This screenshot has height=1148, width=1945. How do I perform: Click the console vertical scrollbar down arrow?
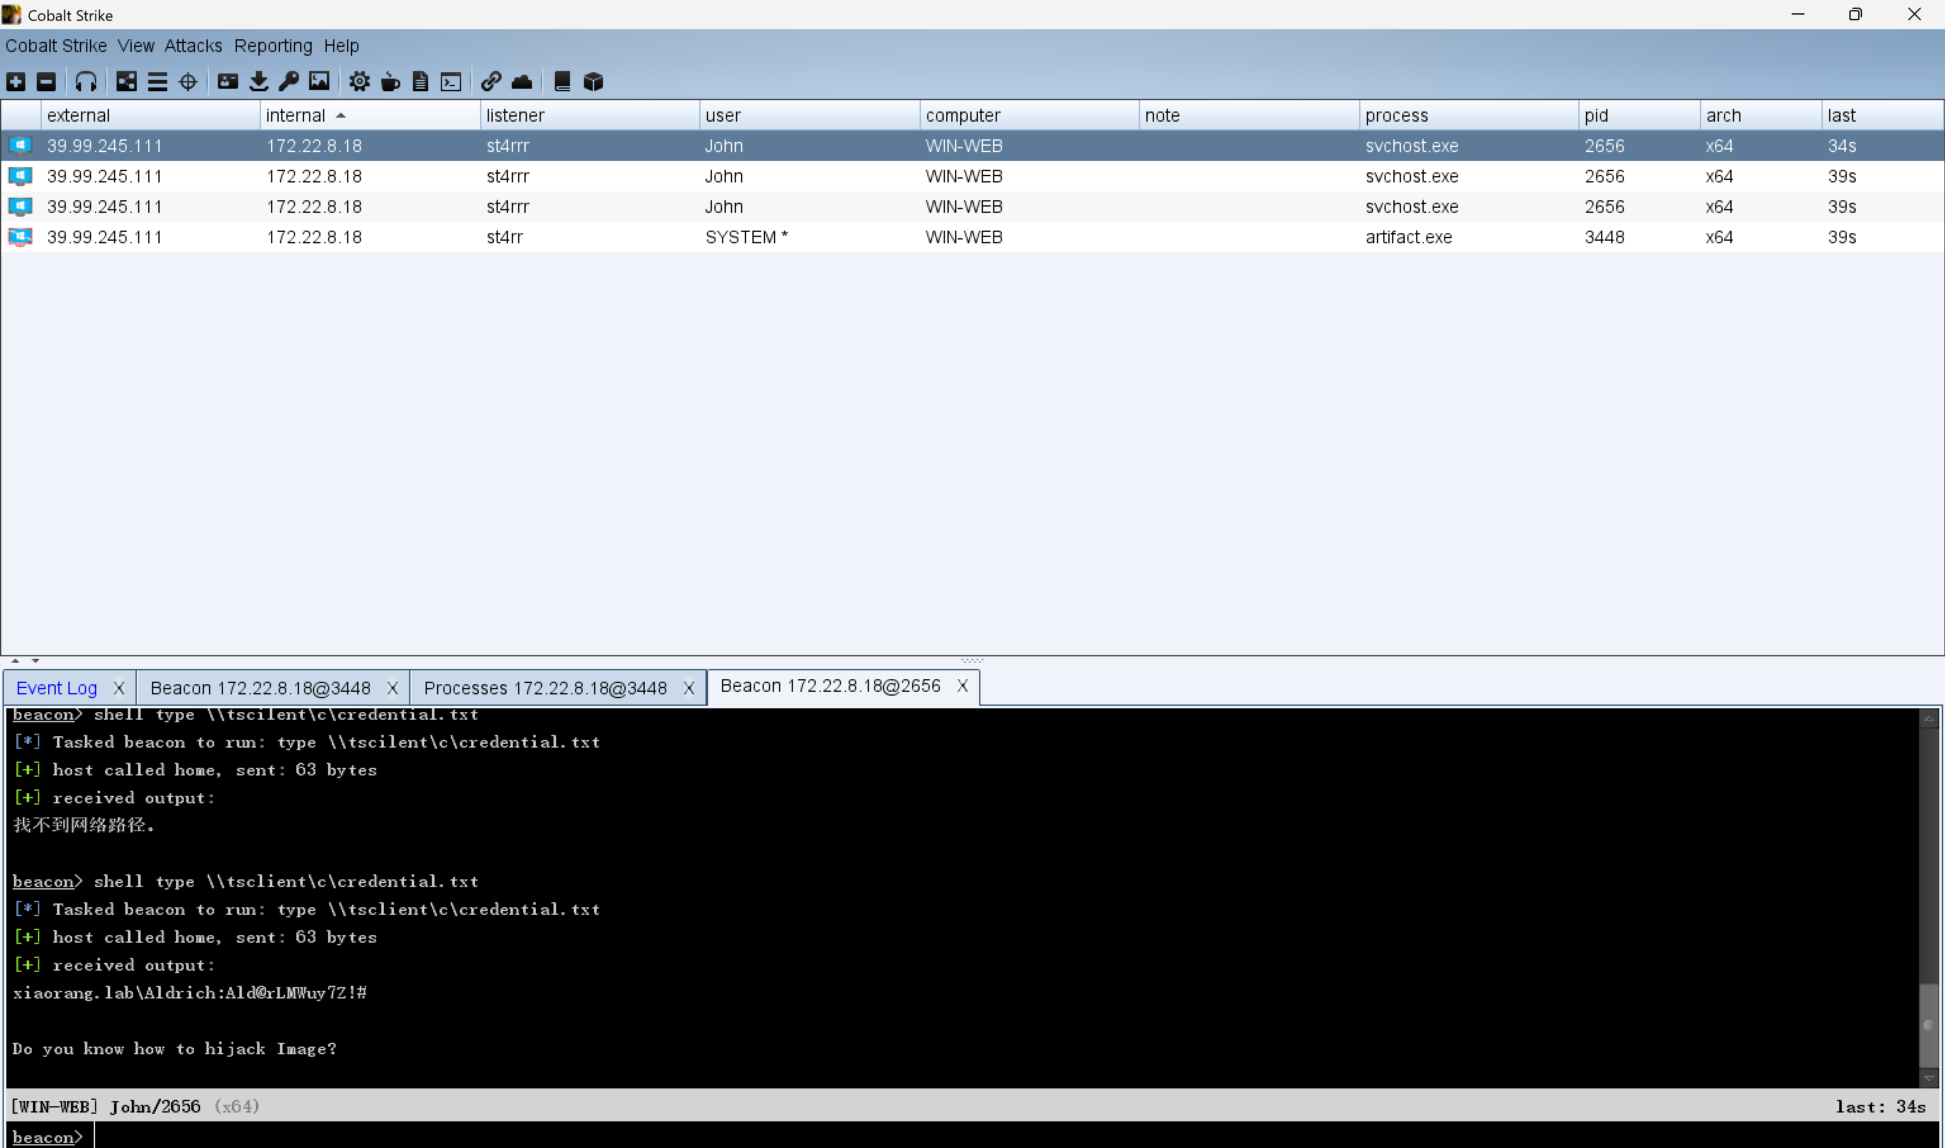click(x=1929, y=1078)
